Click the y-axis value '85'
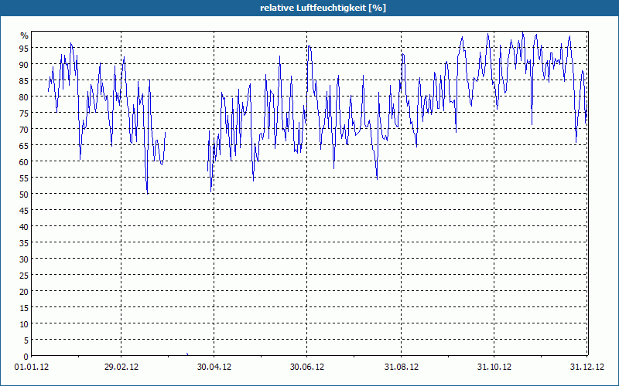Image resolution: width=619 pixels, height=386 pixels. (25, 80)
